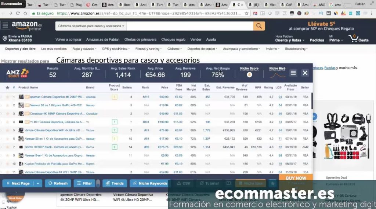The width and height of the screenshot is (376, 209).
Task: Click the AMZScout Pro logo
Action: click(17, 73)
